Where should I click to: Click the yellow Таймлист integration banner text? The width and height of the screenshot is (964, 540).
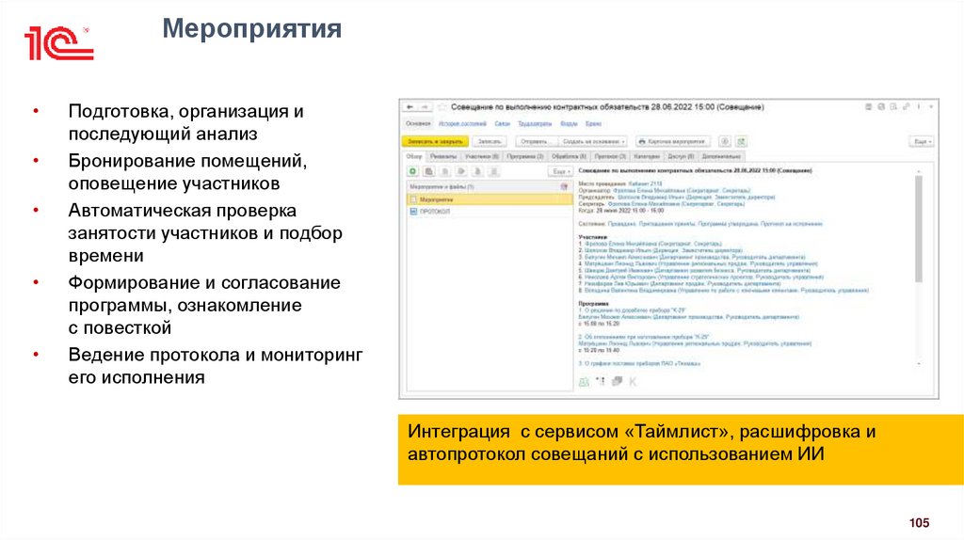tap(641, 443)
